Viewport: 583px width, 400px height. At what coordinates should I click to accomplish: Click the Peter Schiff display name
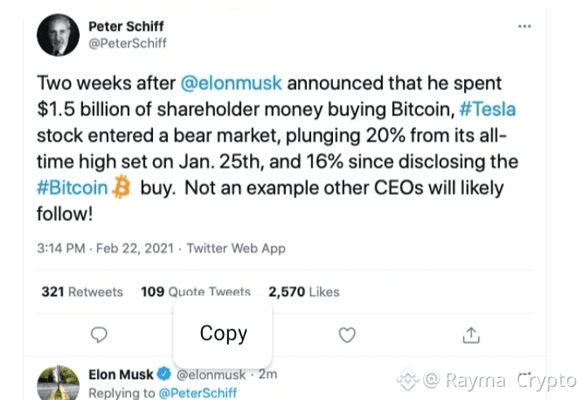(x=127, y=27)
